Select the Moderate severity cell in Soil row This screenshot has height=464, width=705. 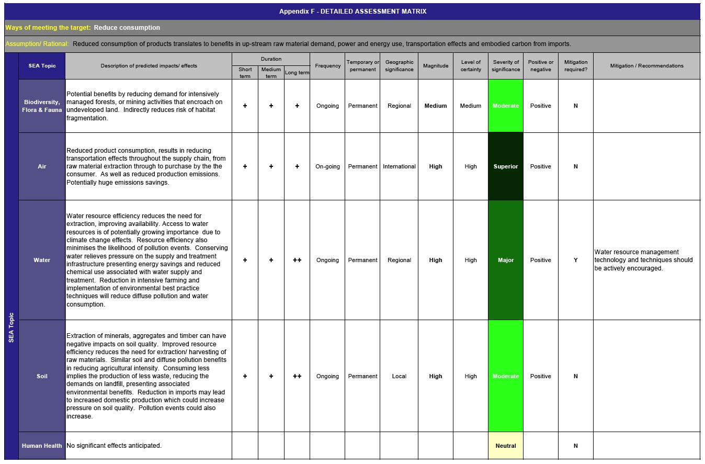coord(506,376)
